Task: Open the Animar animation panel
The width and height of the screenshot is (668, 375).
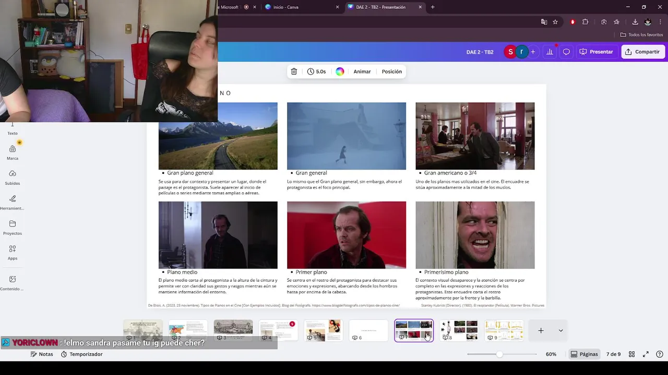Action: 362,71
